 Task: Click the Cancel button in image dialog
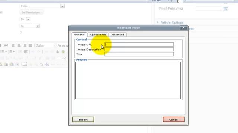(x=174, y=120)
